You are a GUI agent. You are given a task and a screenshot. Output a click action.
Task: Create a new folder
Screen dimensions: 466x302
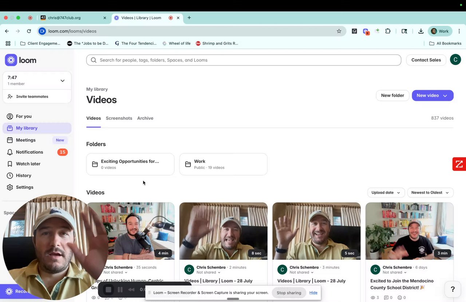[x=392, y=95]
